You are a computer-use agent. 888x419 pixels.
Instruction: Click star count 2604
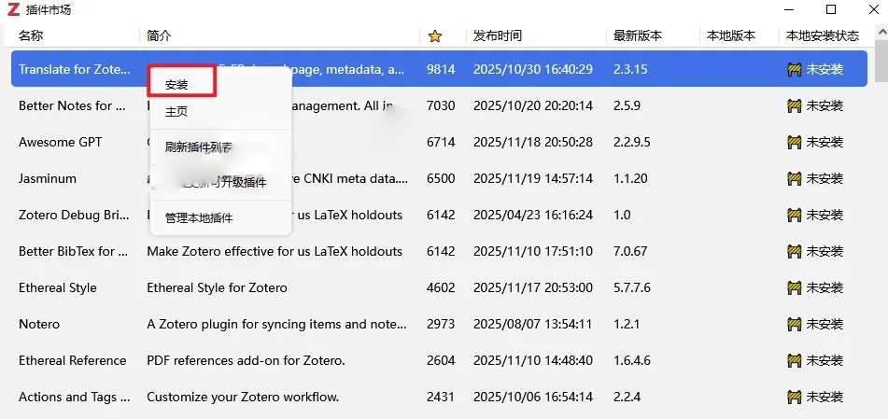(x=441, y=360)
